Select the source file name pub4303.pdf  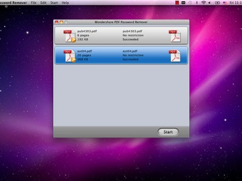coord(87,31)
